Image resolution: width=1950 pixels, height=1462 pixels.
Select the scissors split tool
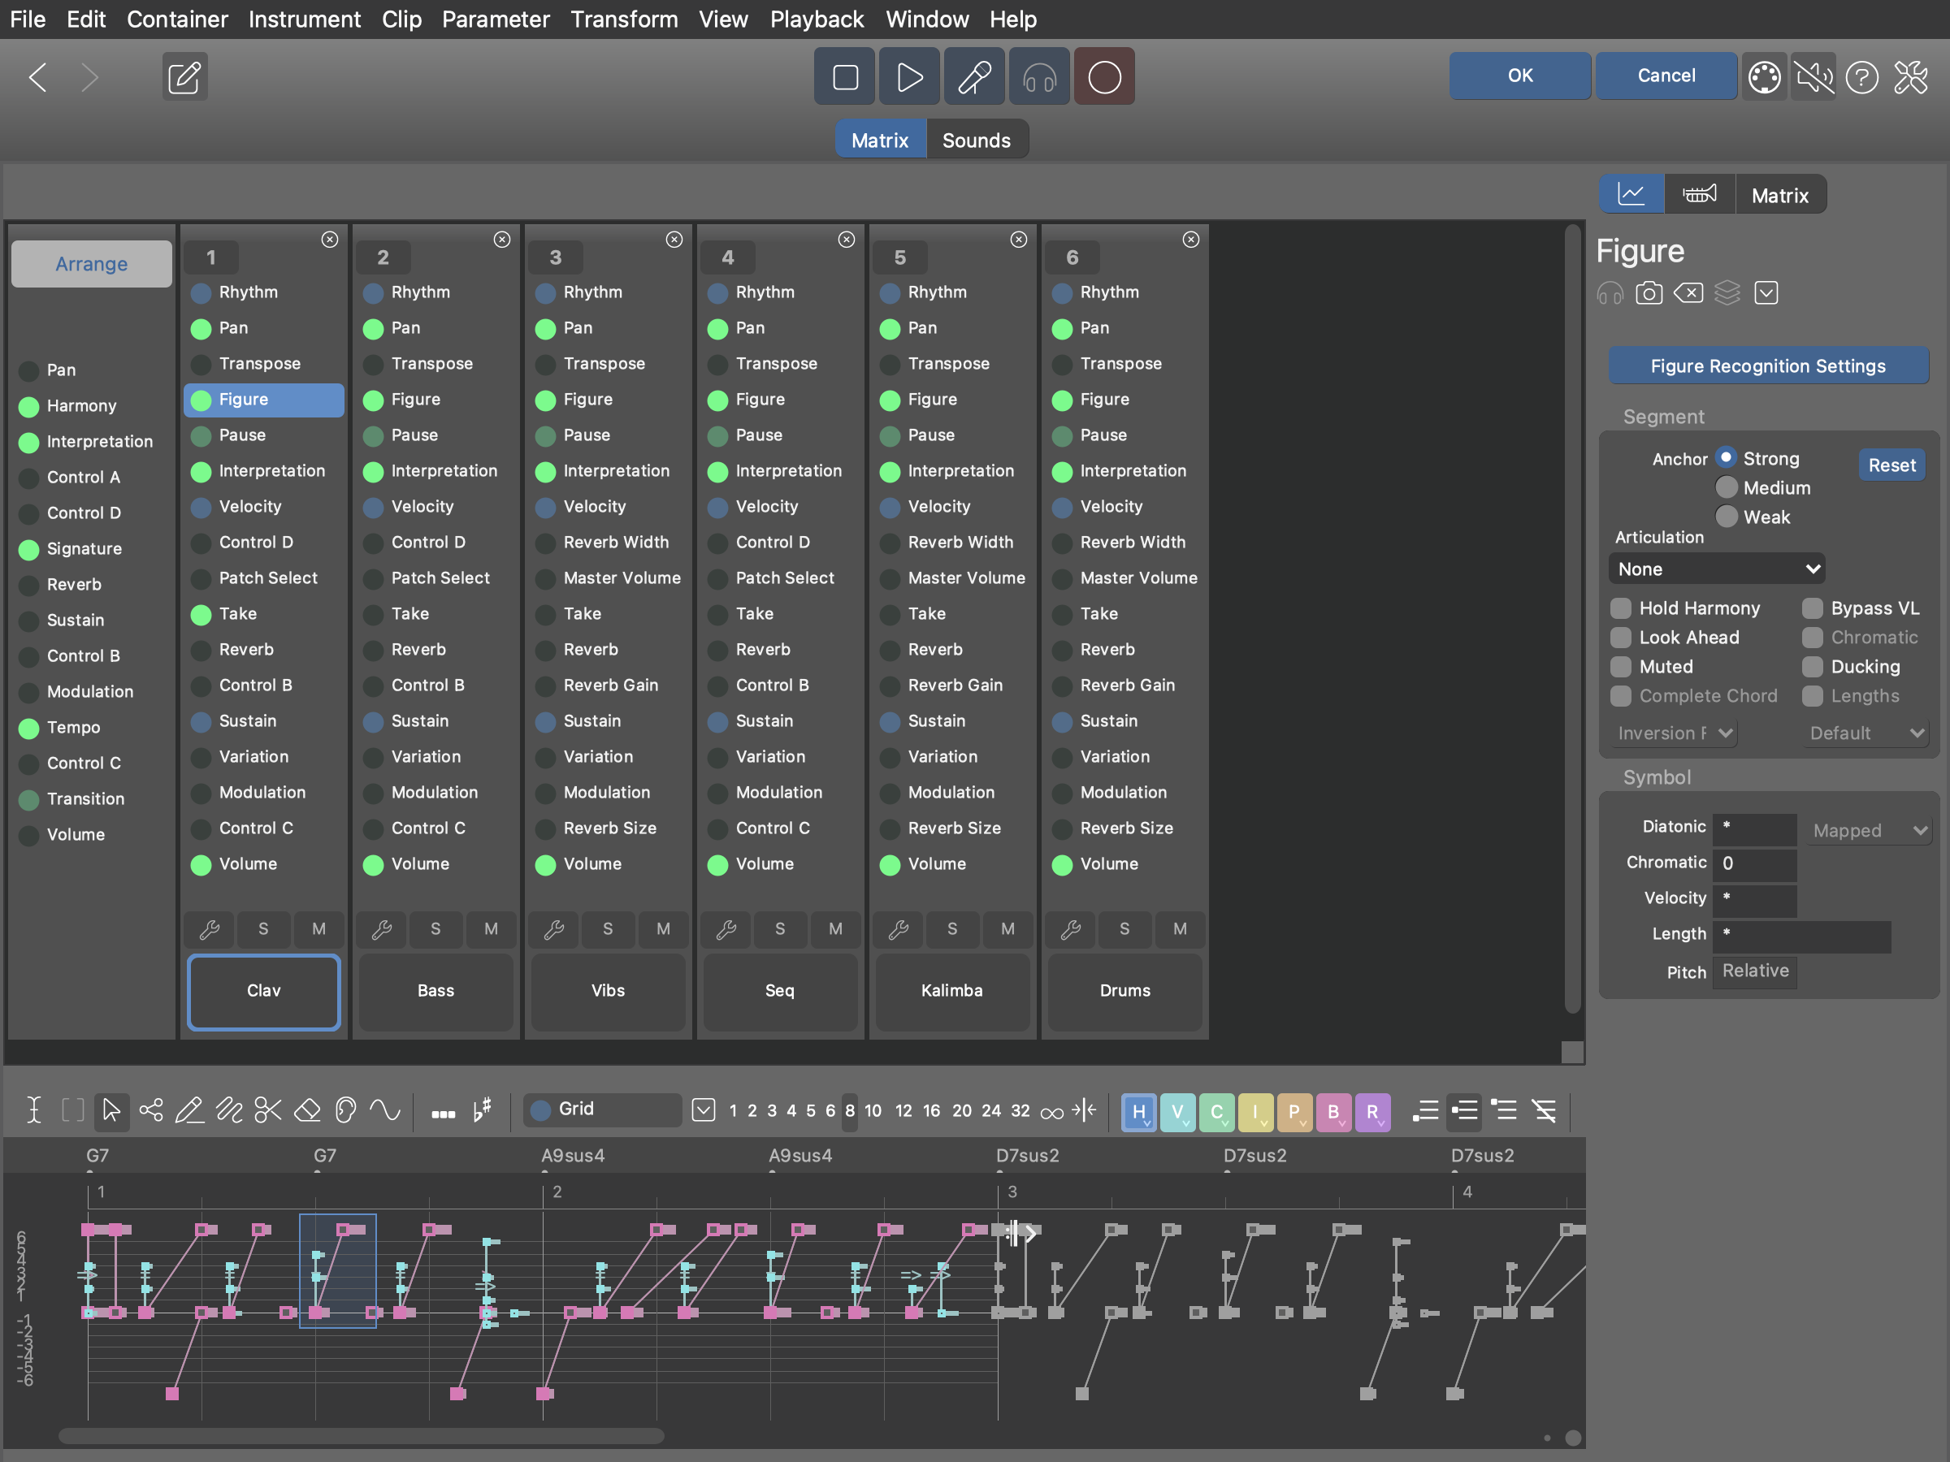pyautogui.click(x=268, y=1109)
